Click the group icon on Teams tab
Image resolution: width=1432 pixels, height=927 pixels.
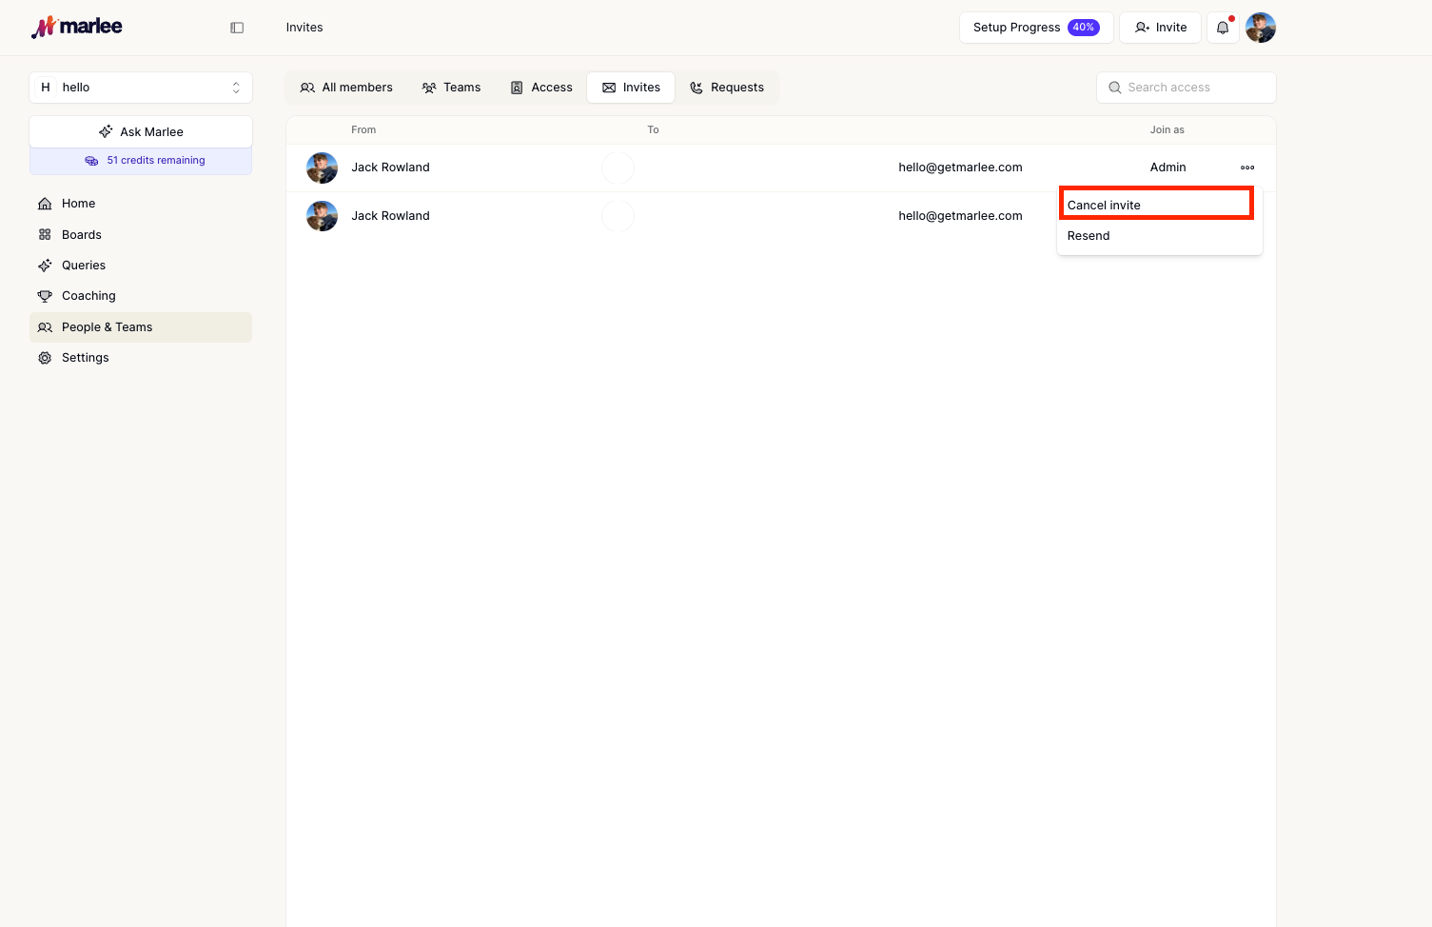[x=429, y=88]
